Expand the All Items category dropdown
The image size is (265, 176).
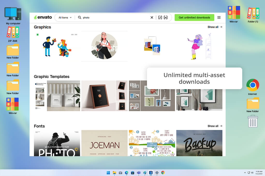coord(65,18)
